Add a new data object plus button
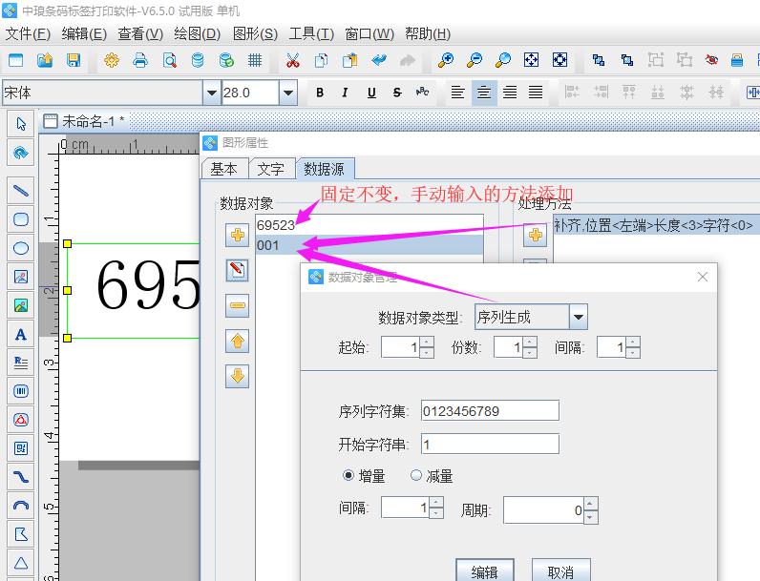The image size is (760, 581). point(238,236)
